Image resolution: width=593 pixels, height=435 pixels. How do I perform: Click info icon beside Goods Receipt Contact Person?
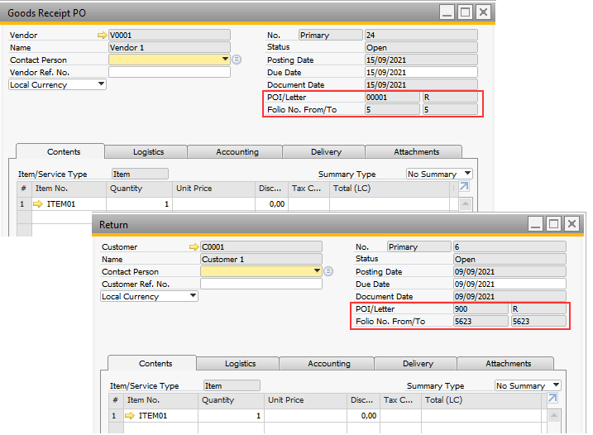click(x=237, y=60)
